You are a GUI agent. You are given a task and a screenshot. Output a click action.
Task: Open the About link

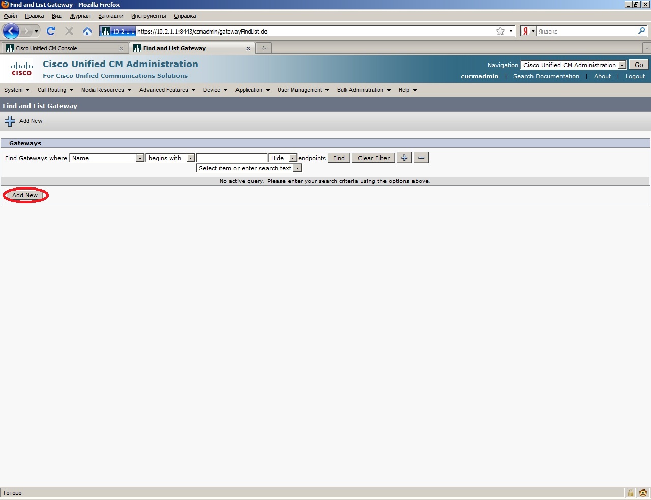click(602, 76)
